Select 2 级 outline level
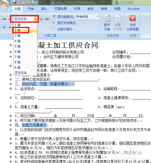 tap(26, 30)
